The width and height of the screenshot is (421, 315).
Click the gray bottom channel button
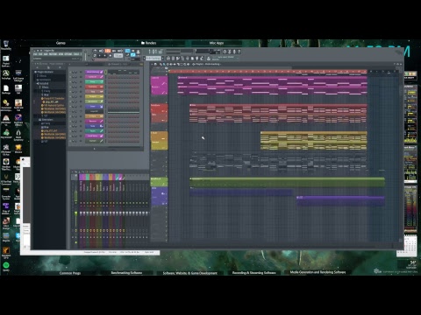pos(94,141)
